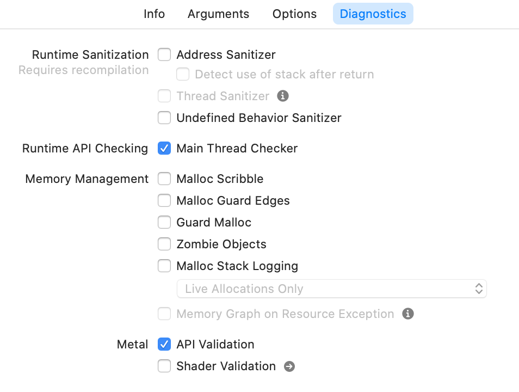Screen dimensions: 519x392
Task: Open the Live Allocations Only dropdown
Action: 331,289
